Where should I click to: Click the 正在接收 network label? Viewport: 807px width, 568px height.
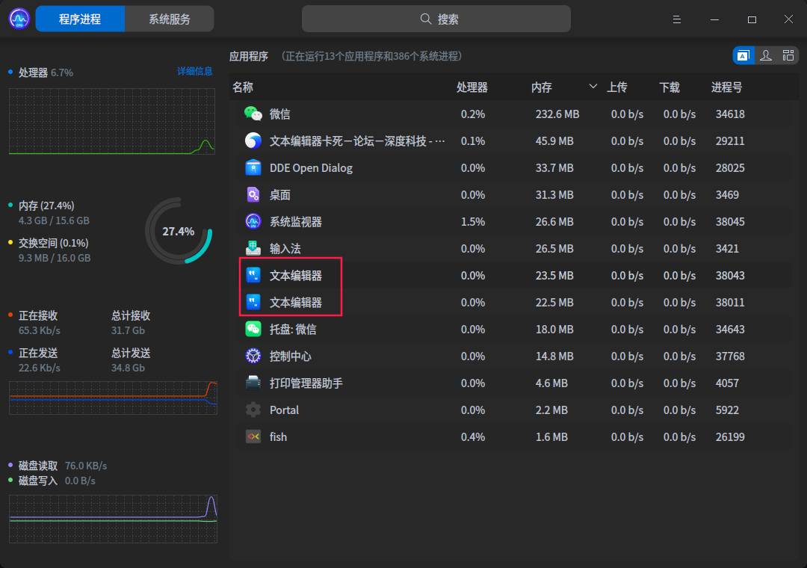click(x=37, y=315)
